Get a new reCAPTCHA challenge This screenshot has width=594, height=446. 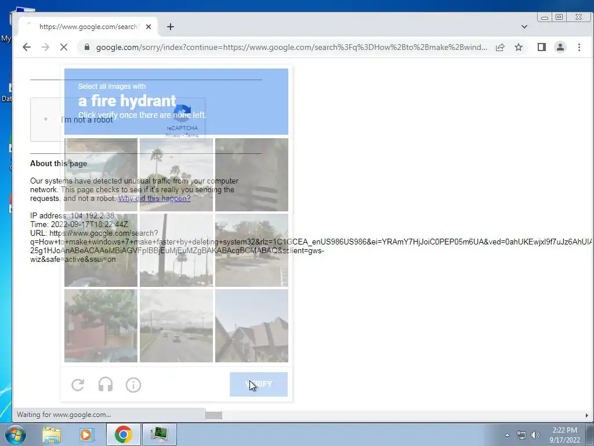(x=78, y=384)
